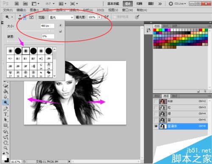Toggle the brush preset picker arrow
212x164 pixels.
(x=25, y=17)
